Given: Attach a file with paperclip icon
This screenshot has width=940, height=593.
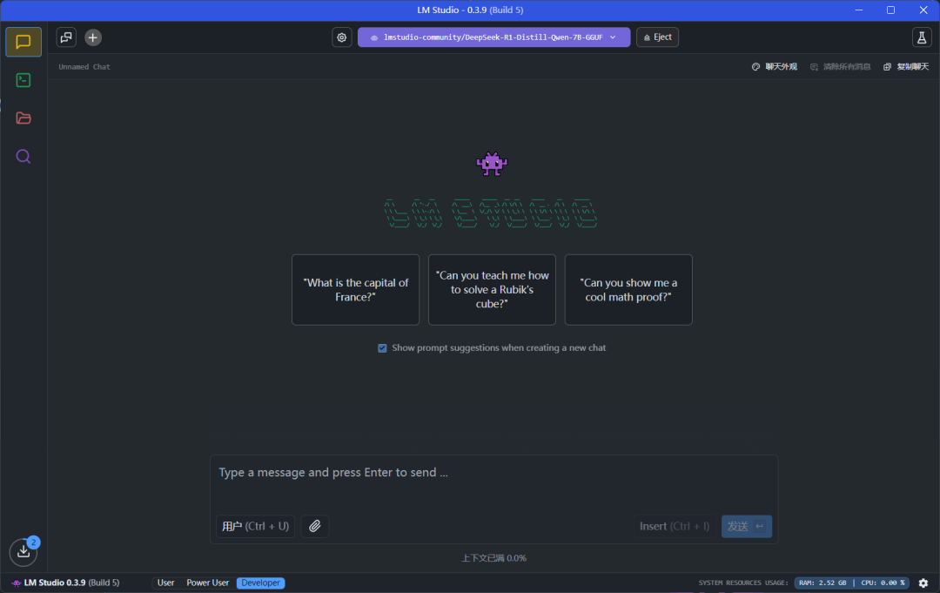Looking at the screenshot, I should [315, 527].
